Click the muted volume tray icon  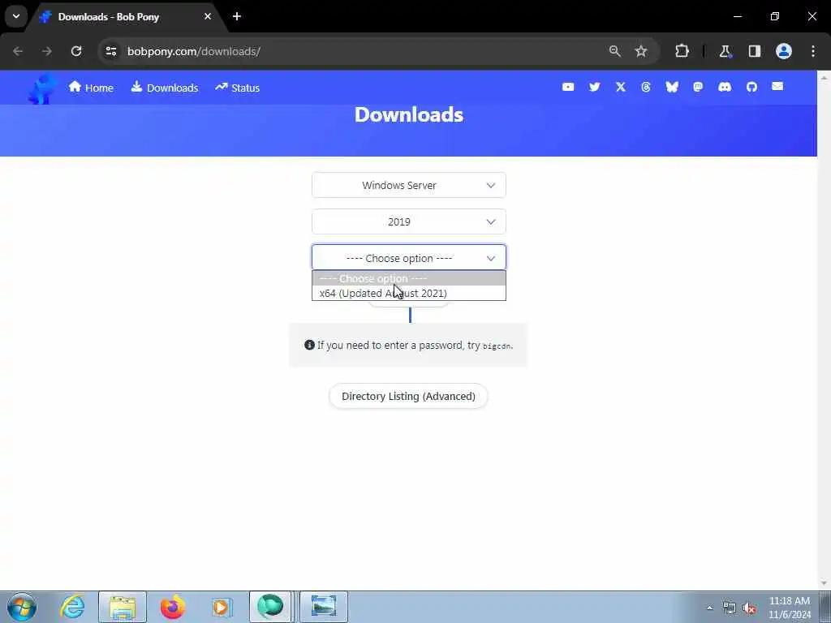(x=749, y=608)
